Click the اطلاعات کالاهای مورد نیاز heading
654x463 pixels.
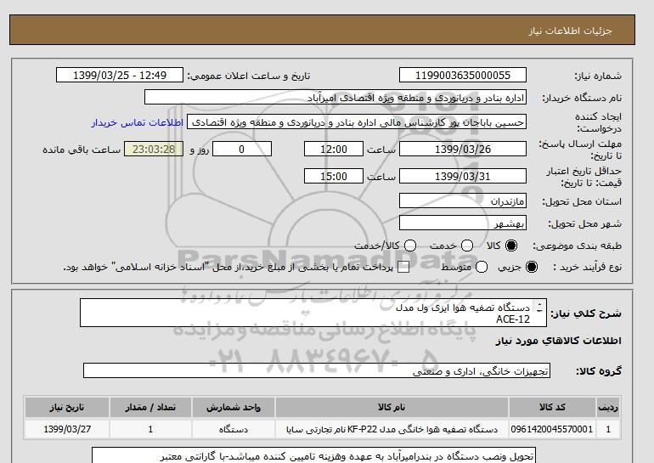click(559, 341)
